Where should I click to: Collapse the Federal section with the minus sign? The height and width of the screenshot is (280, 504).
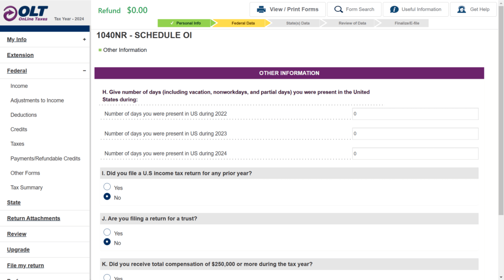click(x=84, y=70)
